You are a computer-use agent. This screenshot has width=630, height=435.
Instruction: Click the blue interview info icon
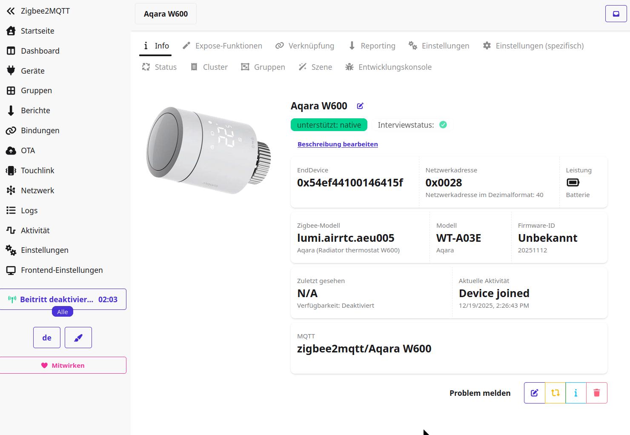(576, 393)
